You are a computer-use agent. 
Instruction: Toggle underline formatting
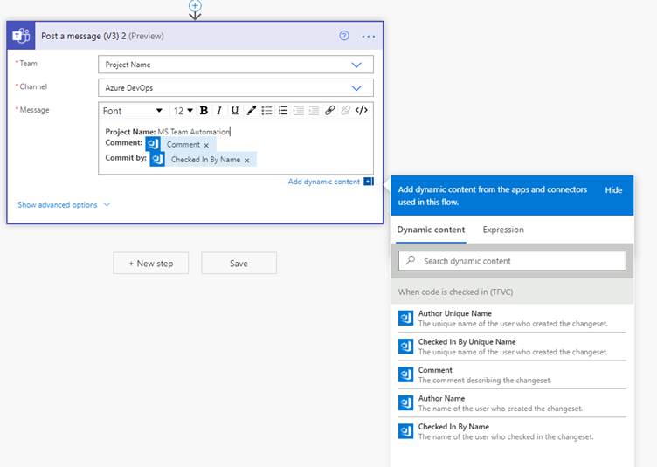[235, 111]
